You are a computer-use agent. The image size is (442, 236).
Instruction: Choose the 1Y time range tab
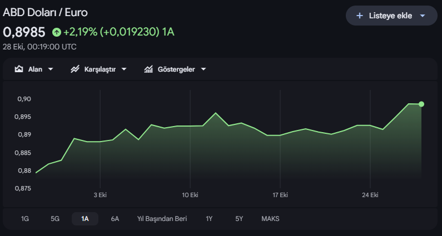click(209, 219)
